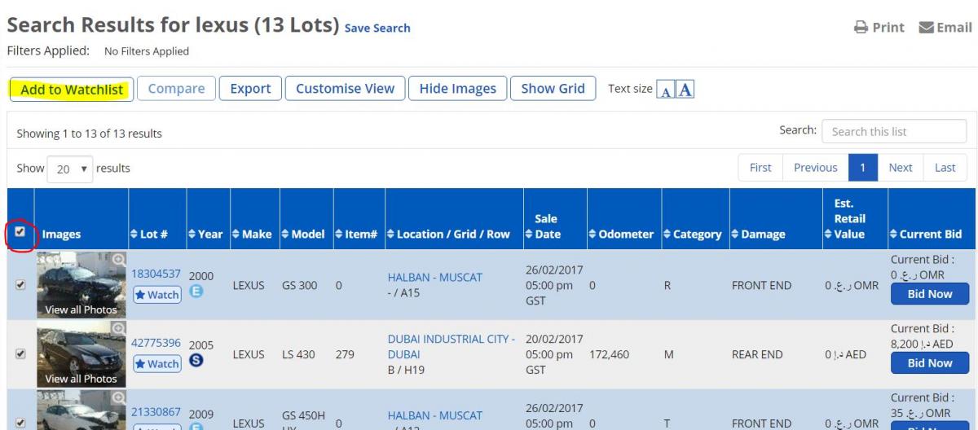View all photos of the GS 300
Viewport: 978px width, 430px height.
[x=81, y=309]
